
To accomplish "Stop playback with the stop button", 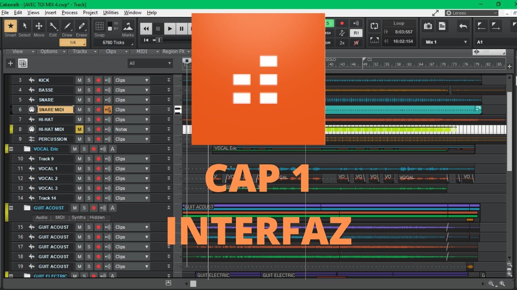I will pos(158,29).
